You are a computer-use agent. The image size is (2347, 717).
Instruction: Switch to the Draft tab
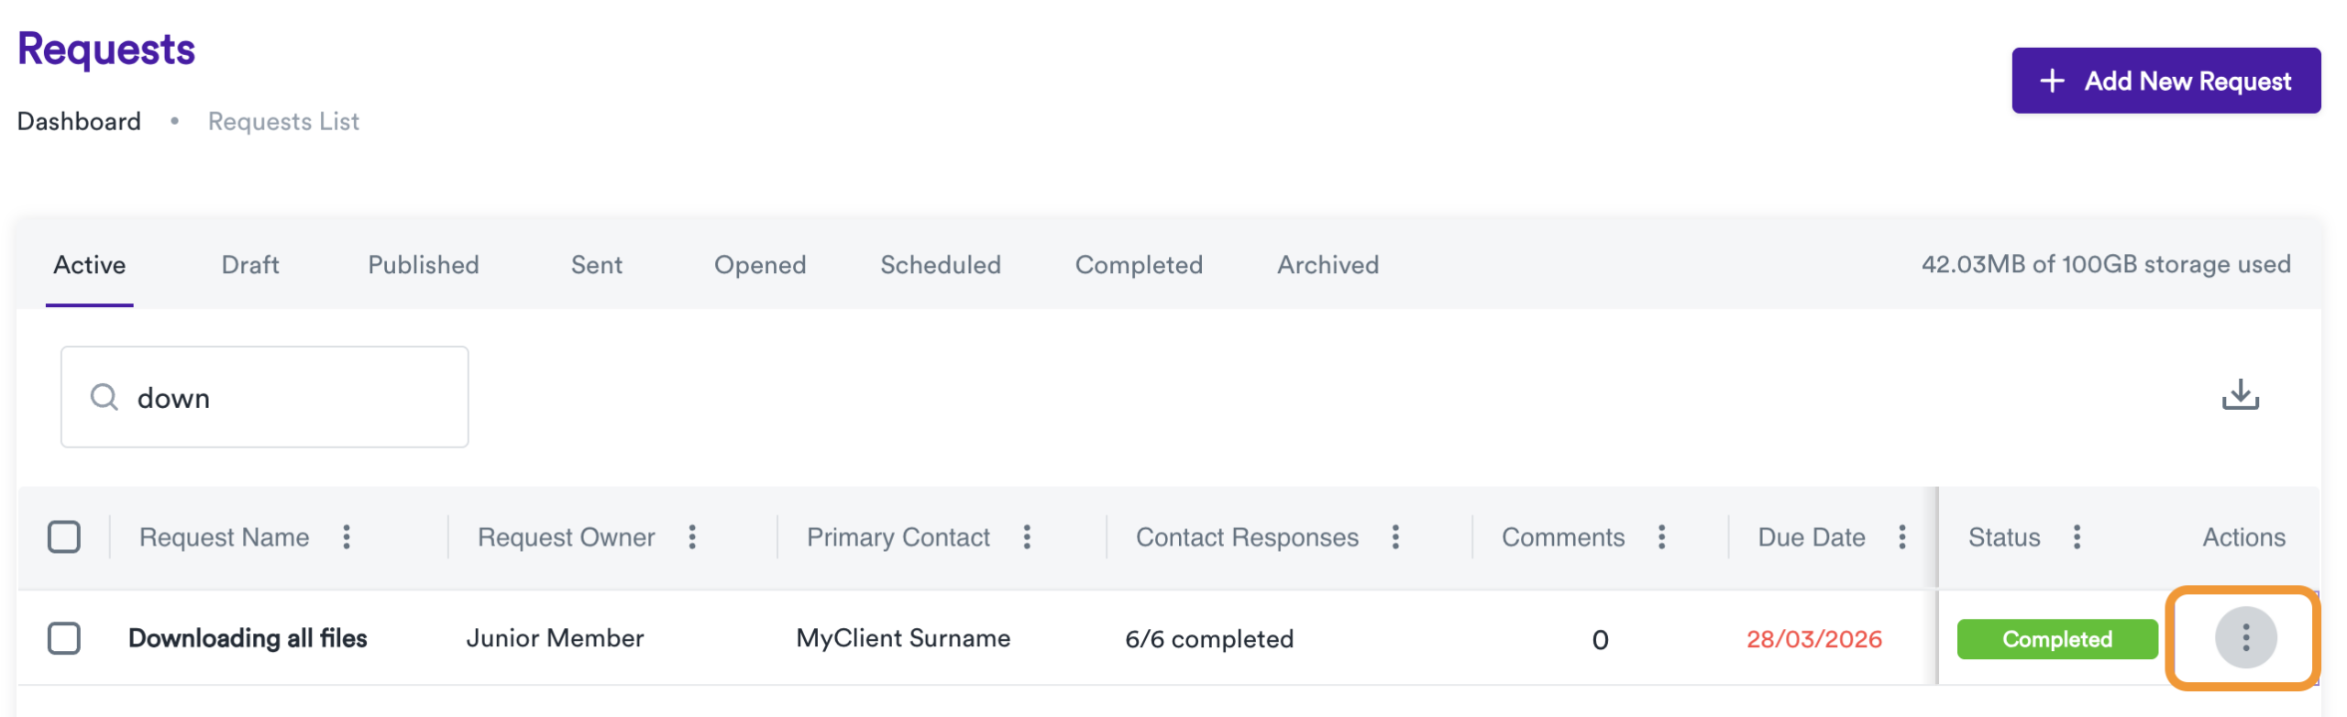tap(250, 265)
